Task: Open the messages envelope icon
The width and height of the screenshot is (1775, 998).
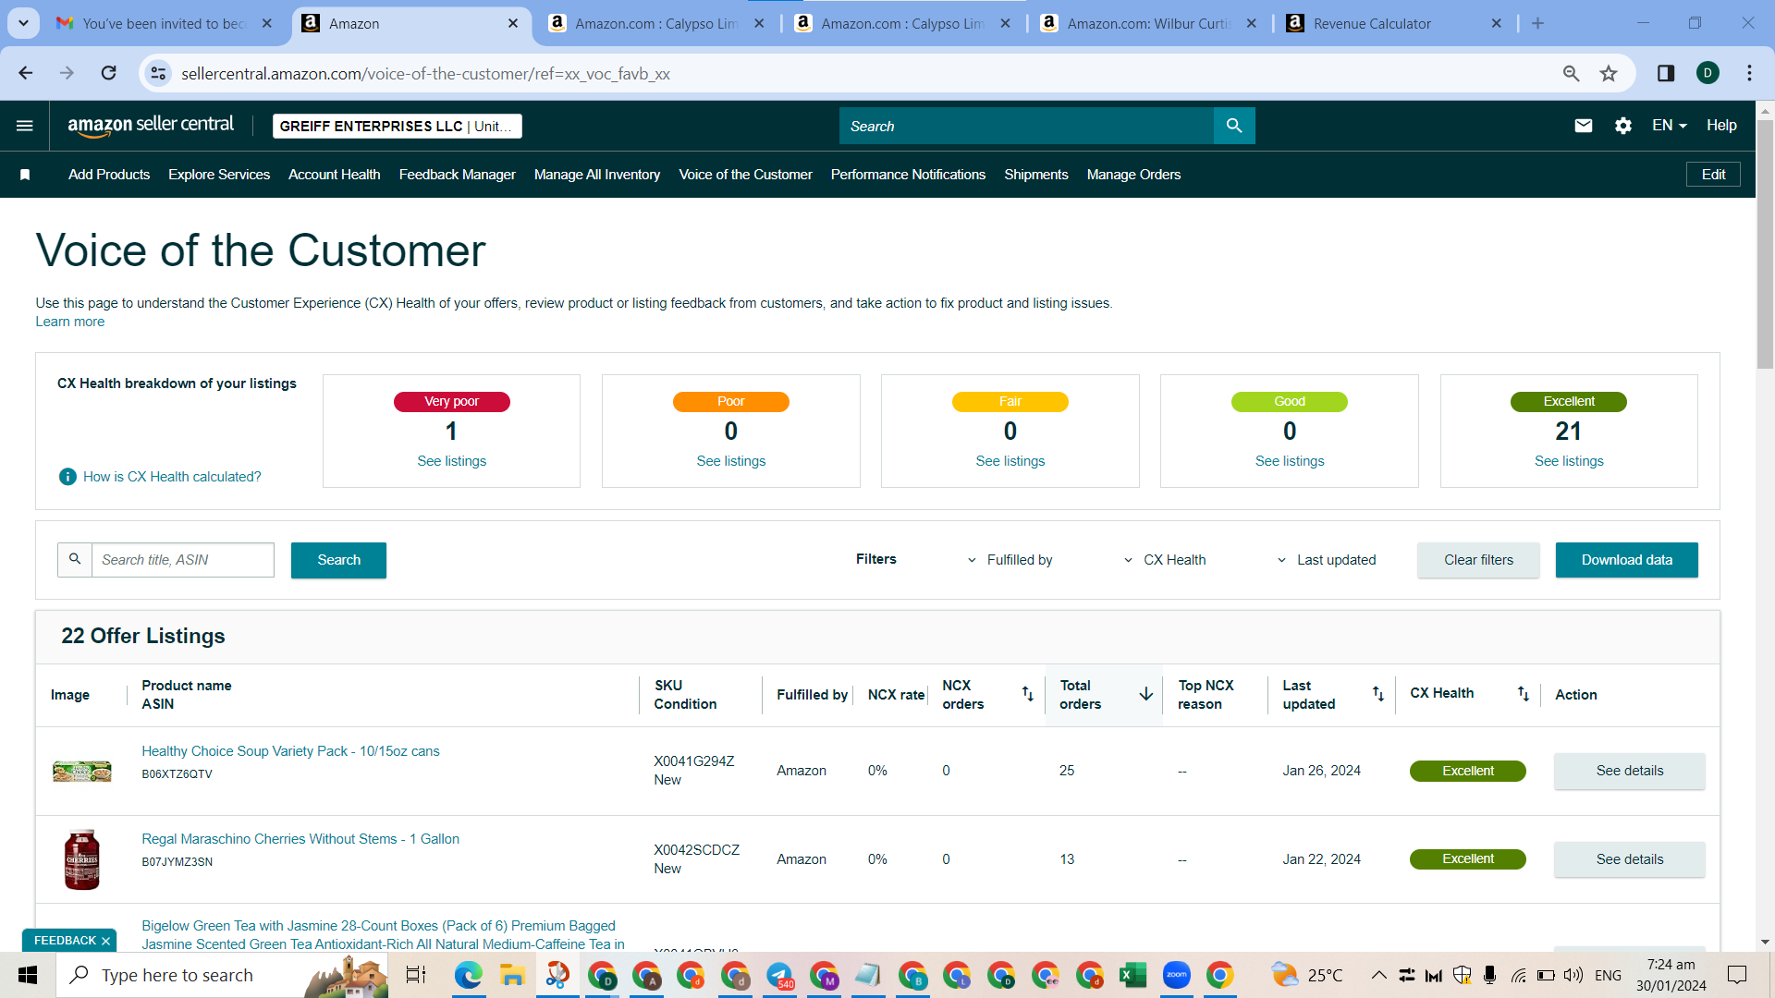Action: 1584,126
